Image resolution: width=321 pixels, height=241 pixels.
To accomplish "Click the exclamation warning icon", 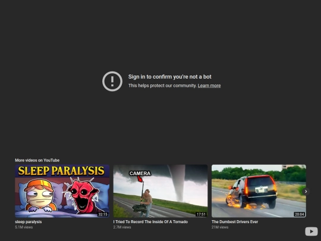I will click(112, 82).
